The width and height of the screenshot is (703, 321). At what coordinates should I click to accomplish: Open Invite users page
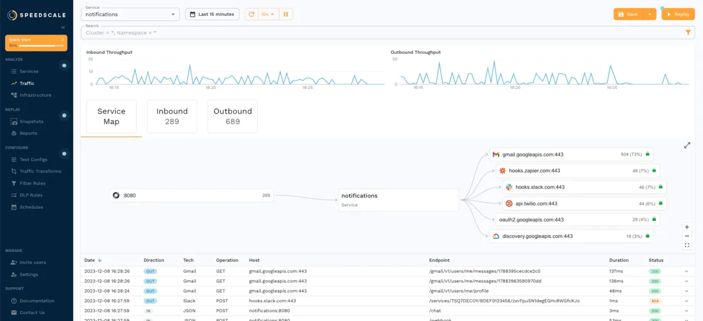pos(33,262)
